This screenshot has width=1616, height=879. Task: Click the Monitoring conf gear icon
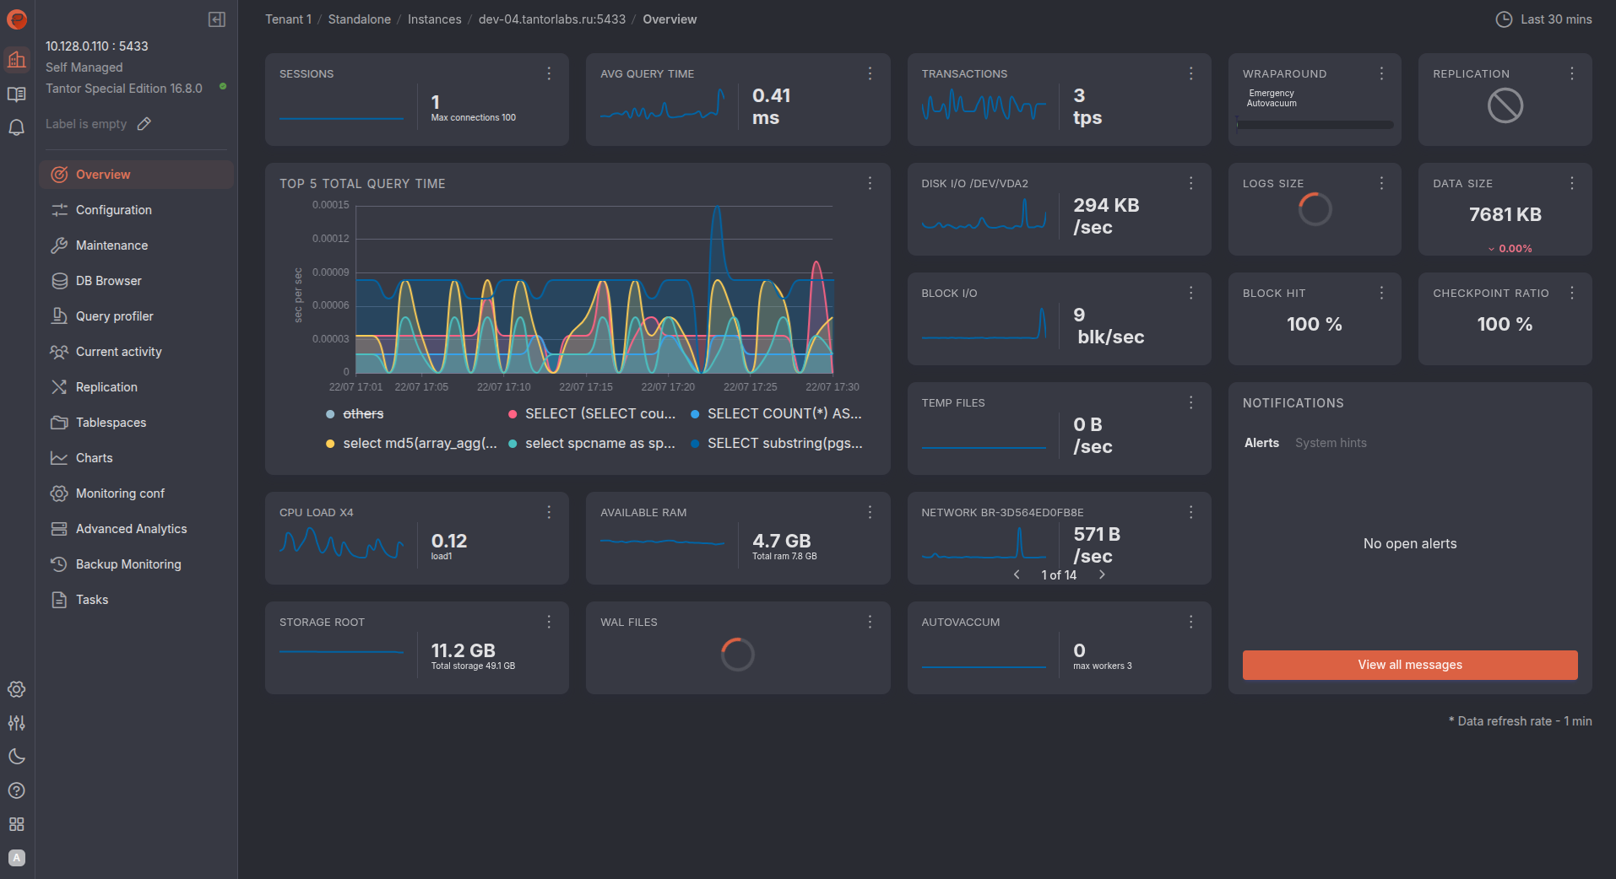coord(59,493)
